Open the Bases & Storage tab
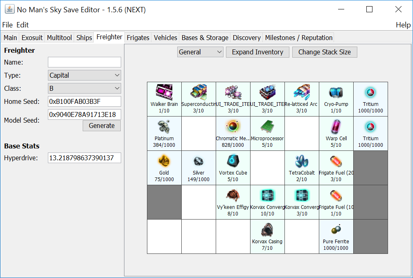The width and height of the screenshot is (413, 278). pos(205,38)
